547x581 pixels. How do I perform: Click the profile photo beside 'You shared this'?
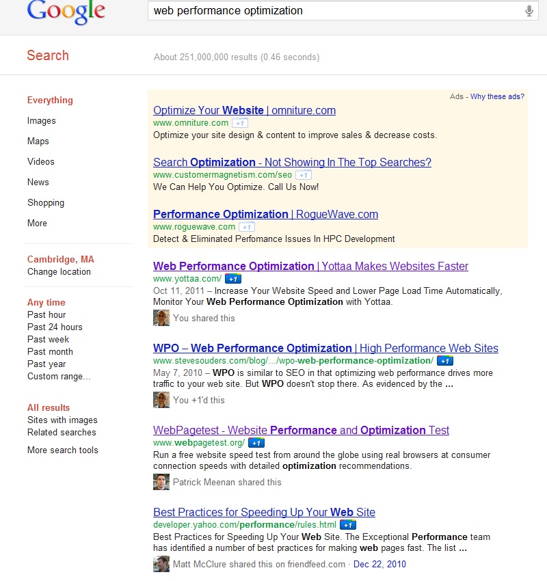(x=161, y=318)
